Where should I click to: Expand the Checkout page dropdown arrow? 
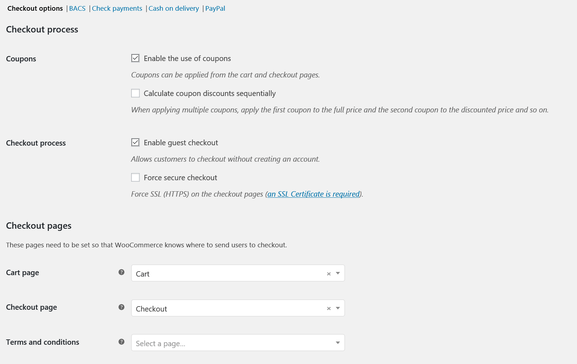point(338,308)
